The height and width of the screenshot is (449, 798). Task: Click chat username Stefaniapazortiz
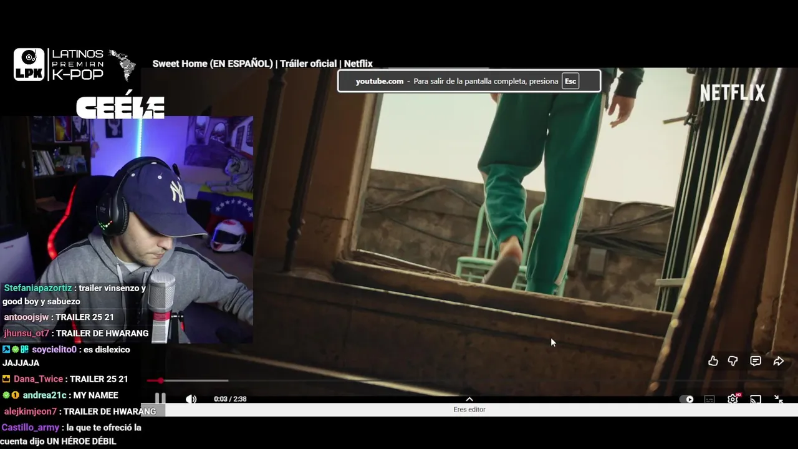(38, 288)
